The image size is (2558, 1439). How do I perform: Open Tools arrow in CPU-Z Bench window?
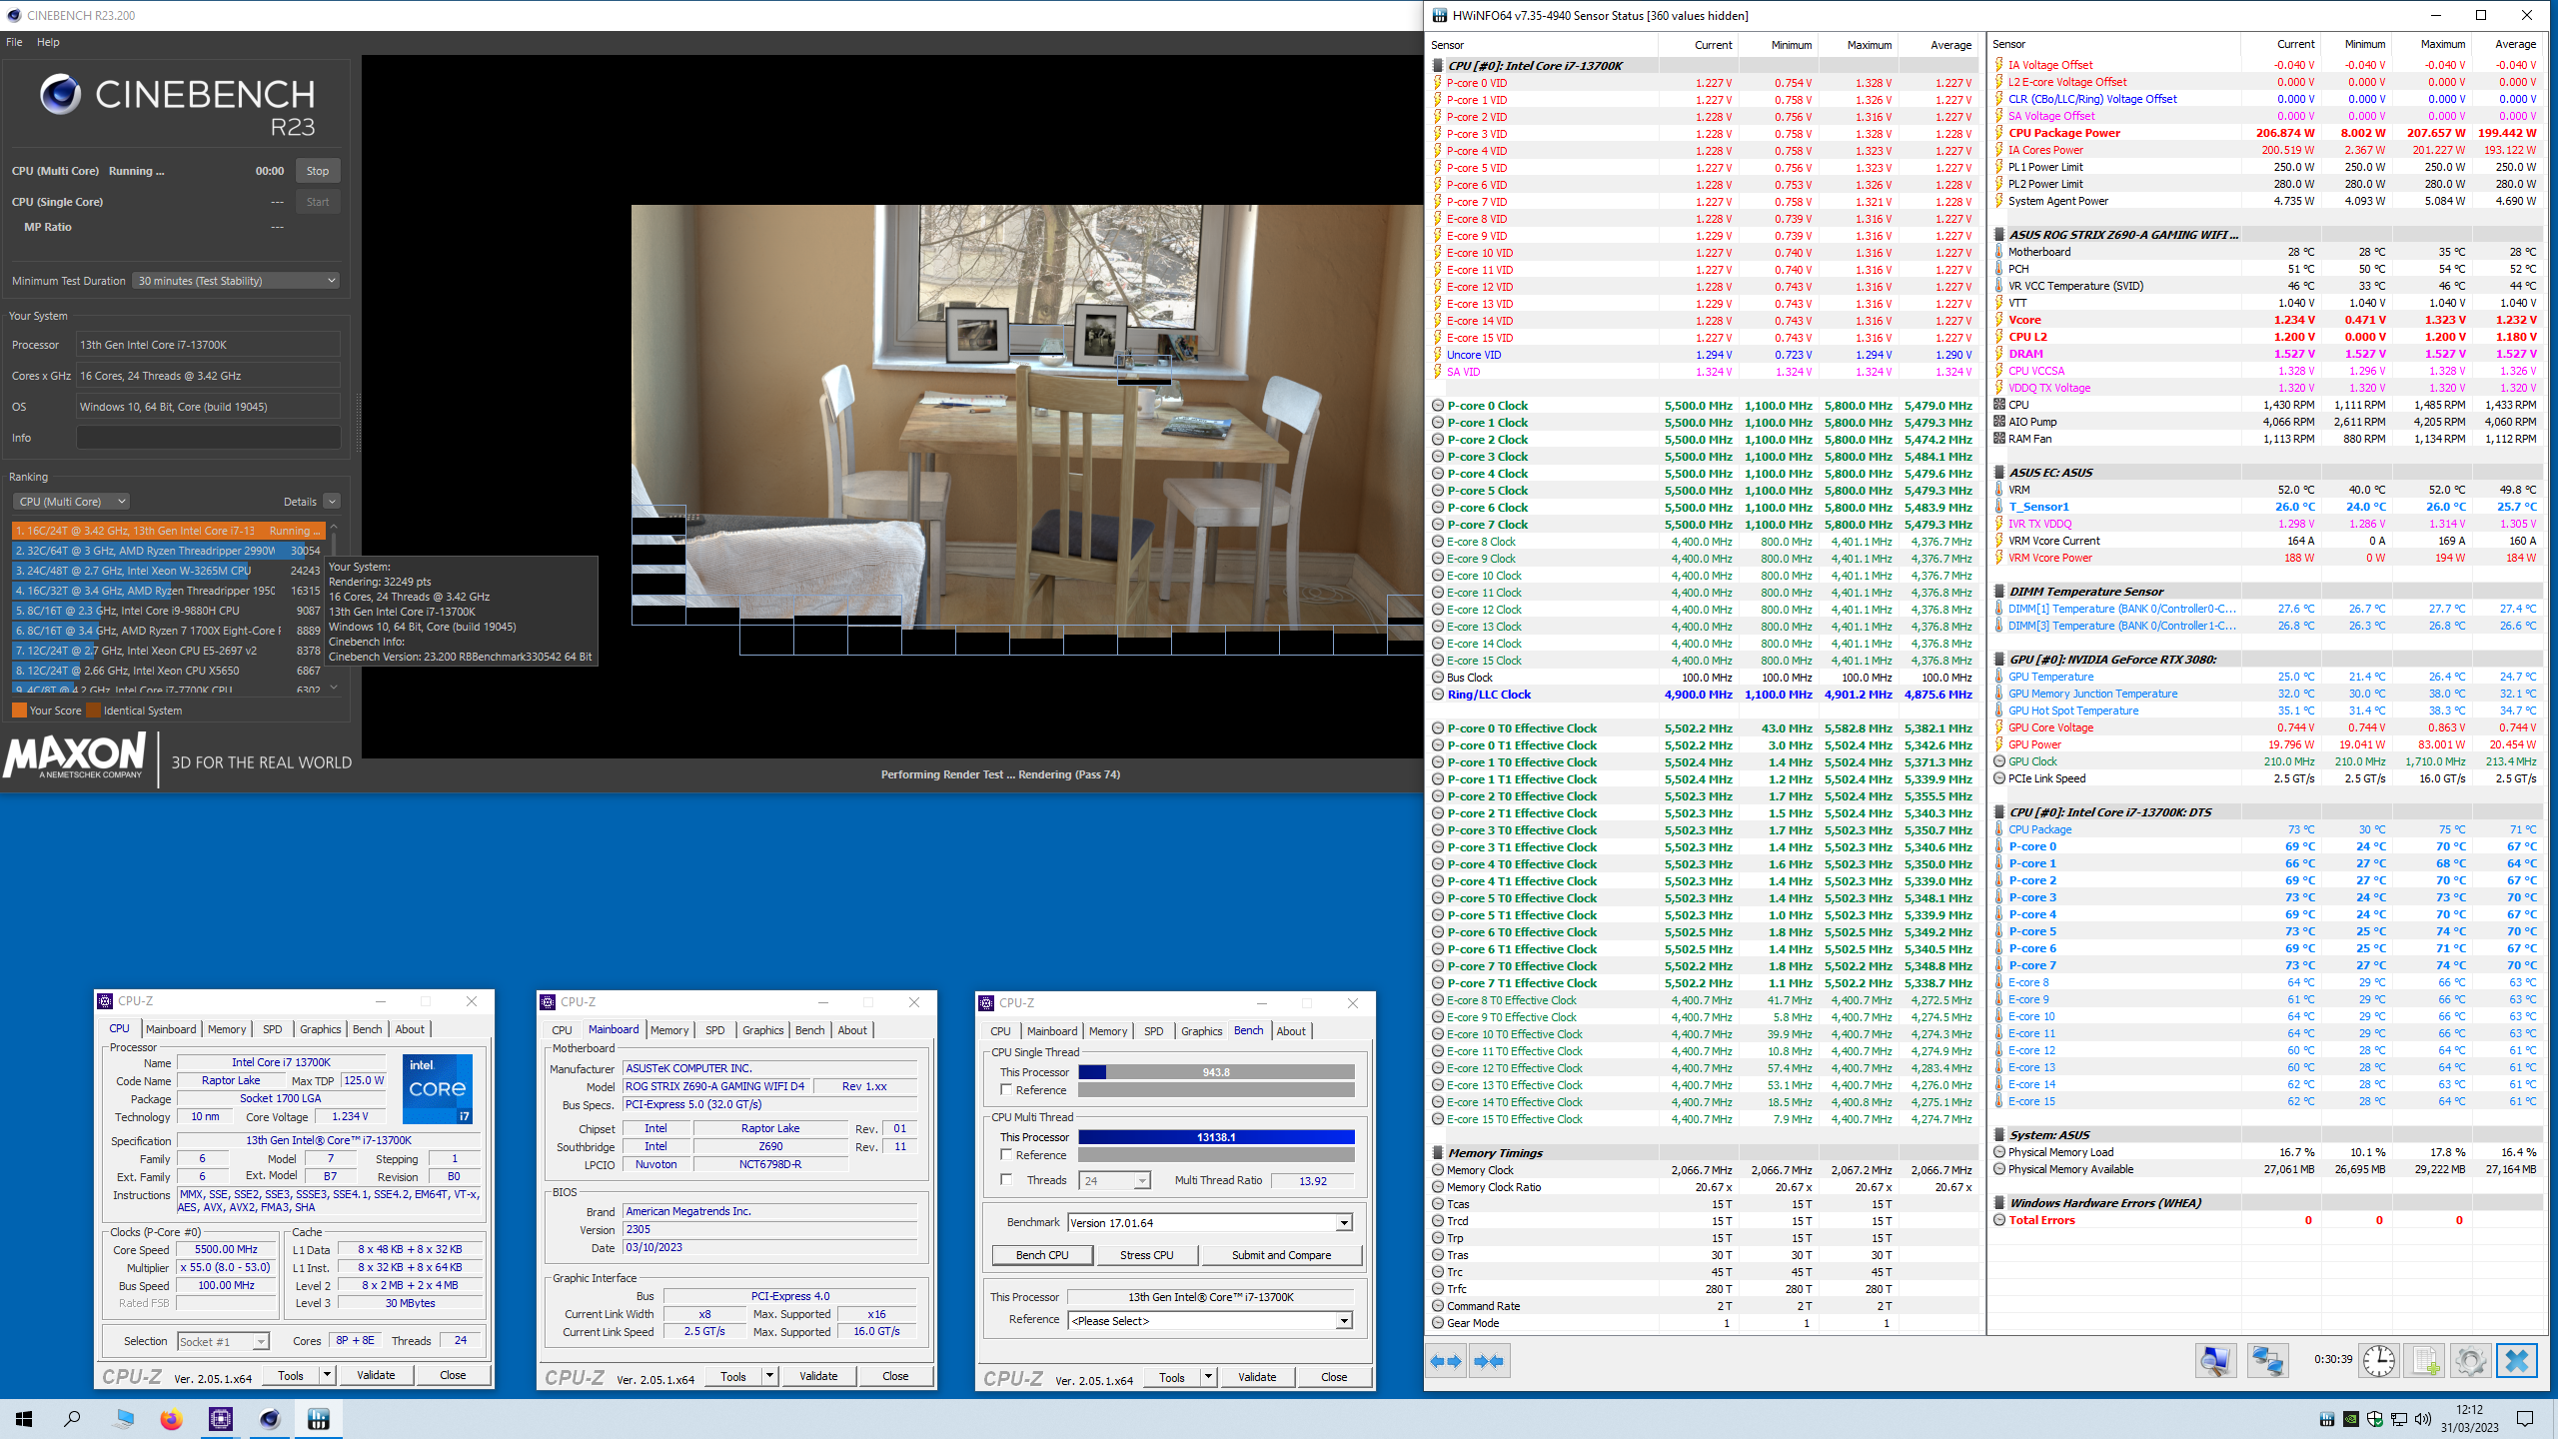[x=1208, y=1377]
